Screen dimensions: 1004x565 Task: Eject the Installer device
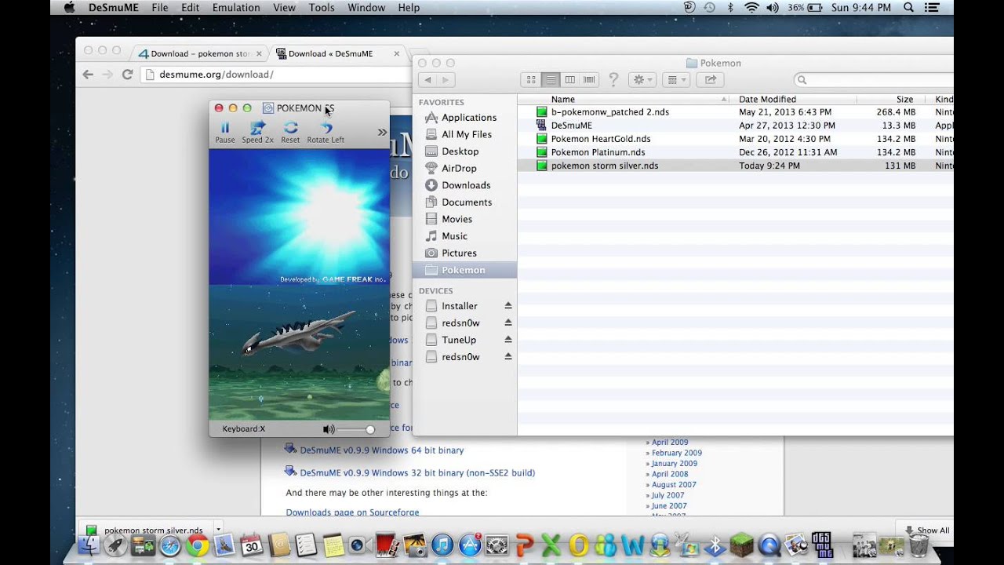507,306
